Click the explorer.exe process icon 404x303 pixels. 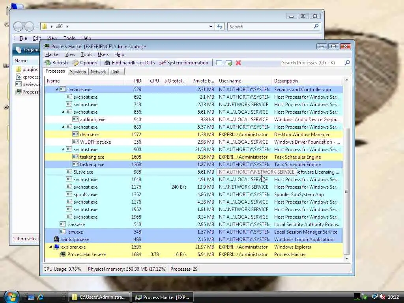click(56, 247)
